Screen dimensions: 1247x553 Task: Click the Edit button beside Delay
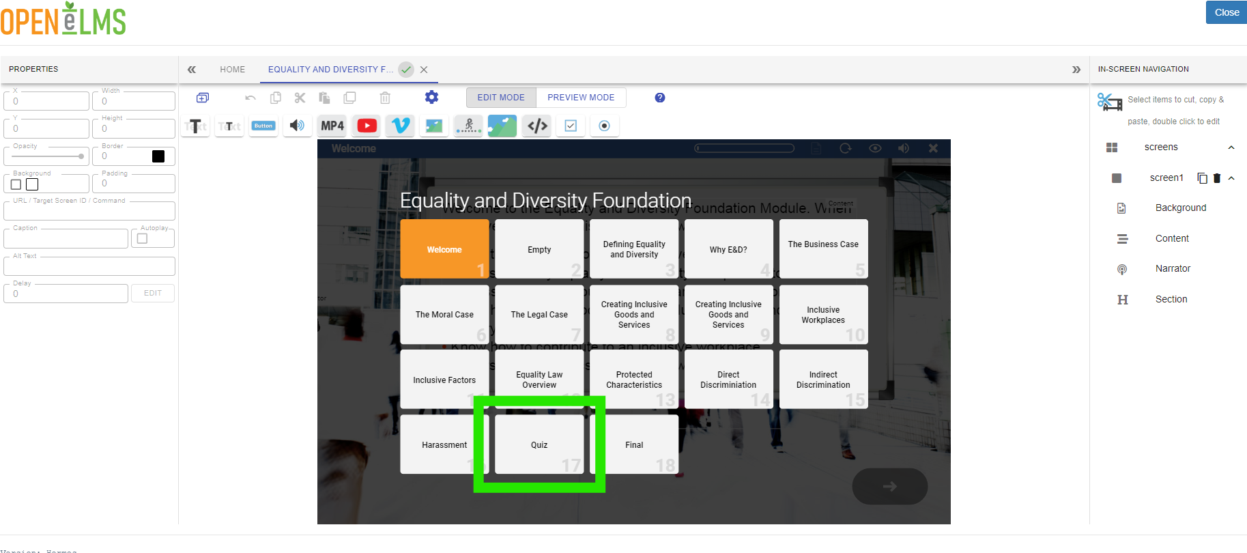153,294
